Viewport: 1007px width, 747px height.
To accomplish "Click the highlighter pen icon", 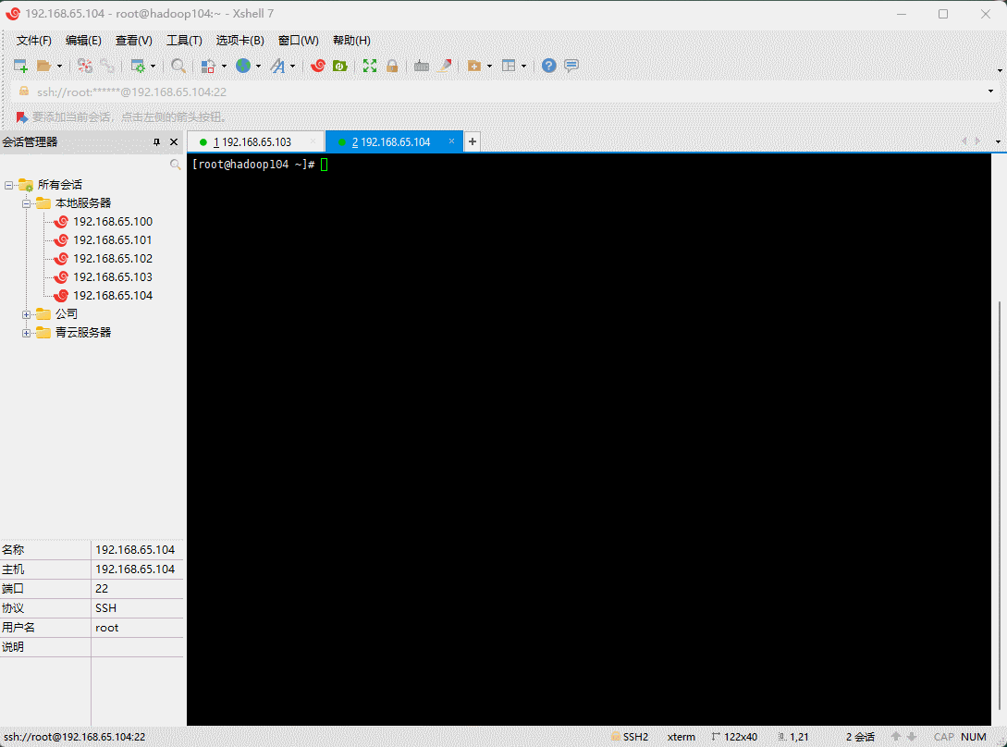I will point(445,66).
